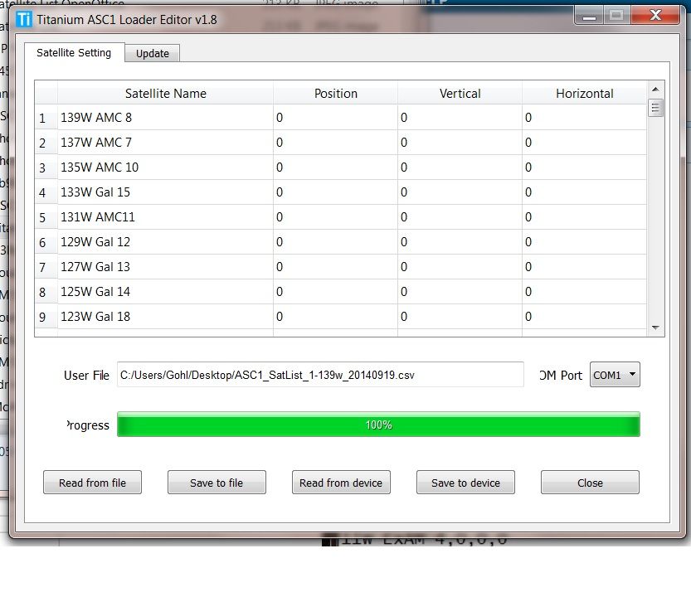691x597 pixels.
Task: Select the 129W Gal 12 cell
Action: coord(165,242)
